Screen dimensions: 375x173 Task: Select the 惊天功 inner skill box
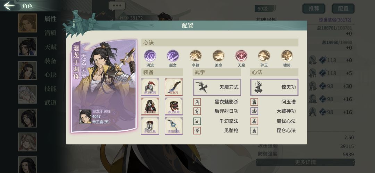click(x=274, y=87)
